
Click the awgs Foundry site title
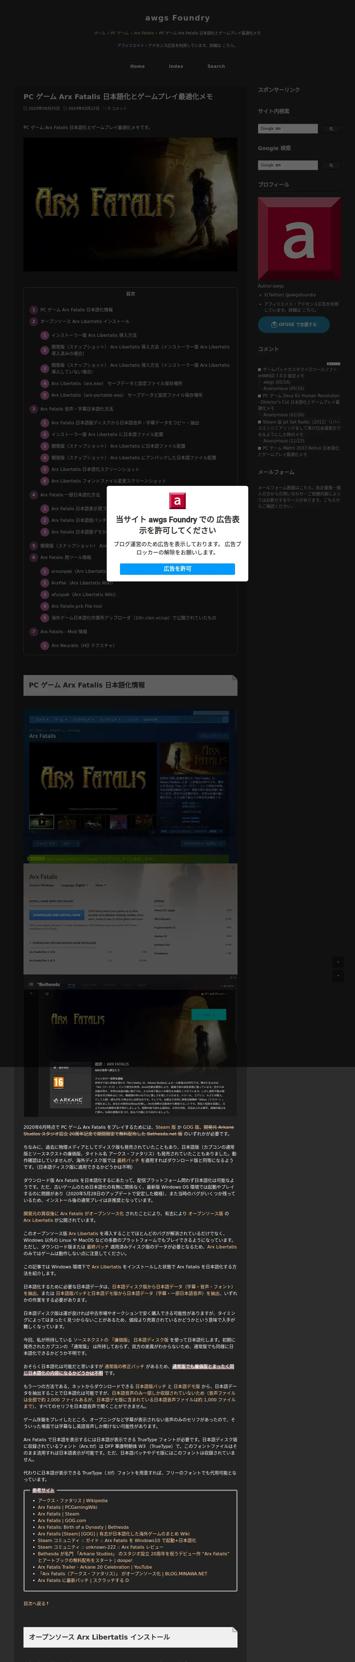(177, 18)
